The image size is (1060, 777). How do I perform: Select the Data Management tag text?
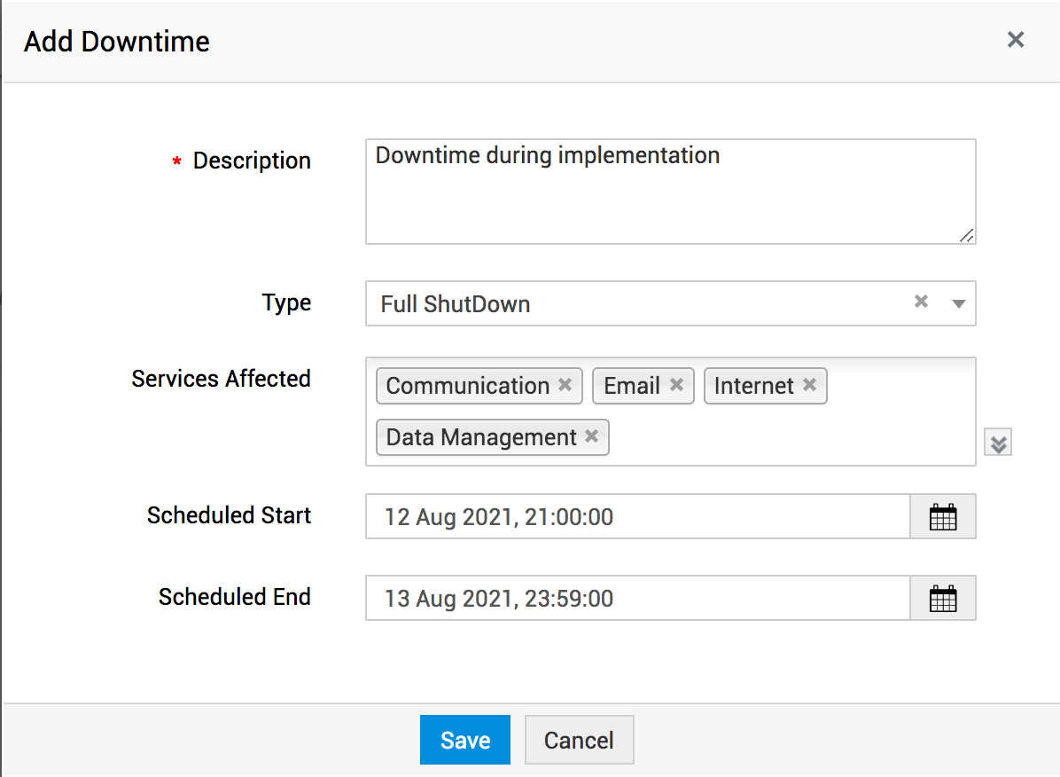click(x=481, y=437)
